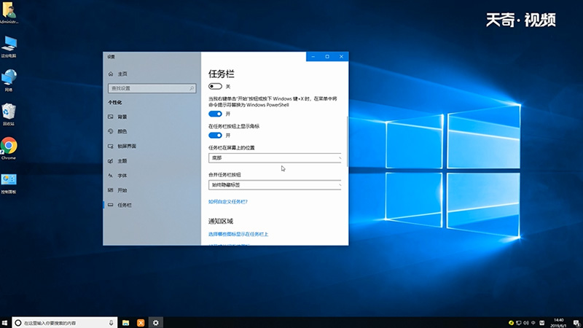Click the 选择哪些图标显示在任务栏上 link

tap(238, 234)
